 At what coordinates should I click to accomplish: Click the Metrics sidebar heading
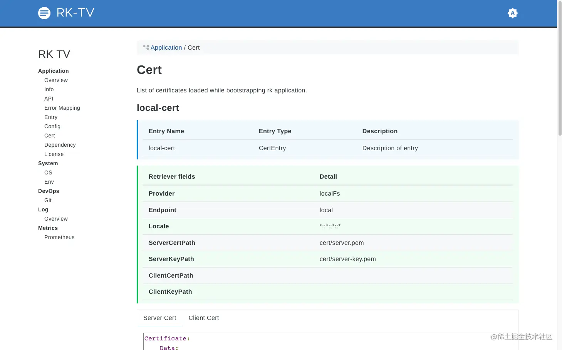pos(48,228)
